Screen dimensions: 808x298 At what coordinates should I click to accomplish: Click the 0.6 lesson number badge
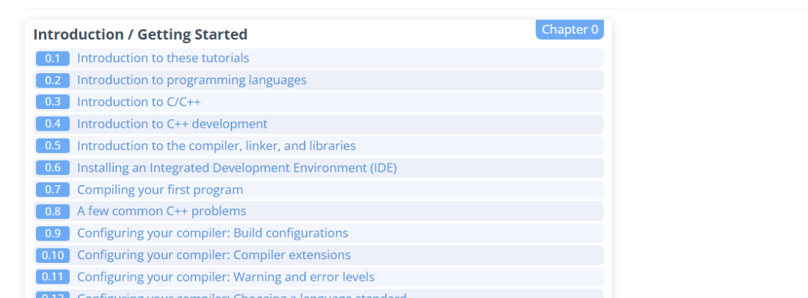[52, 168]
